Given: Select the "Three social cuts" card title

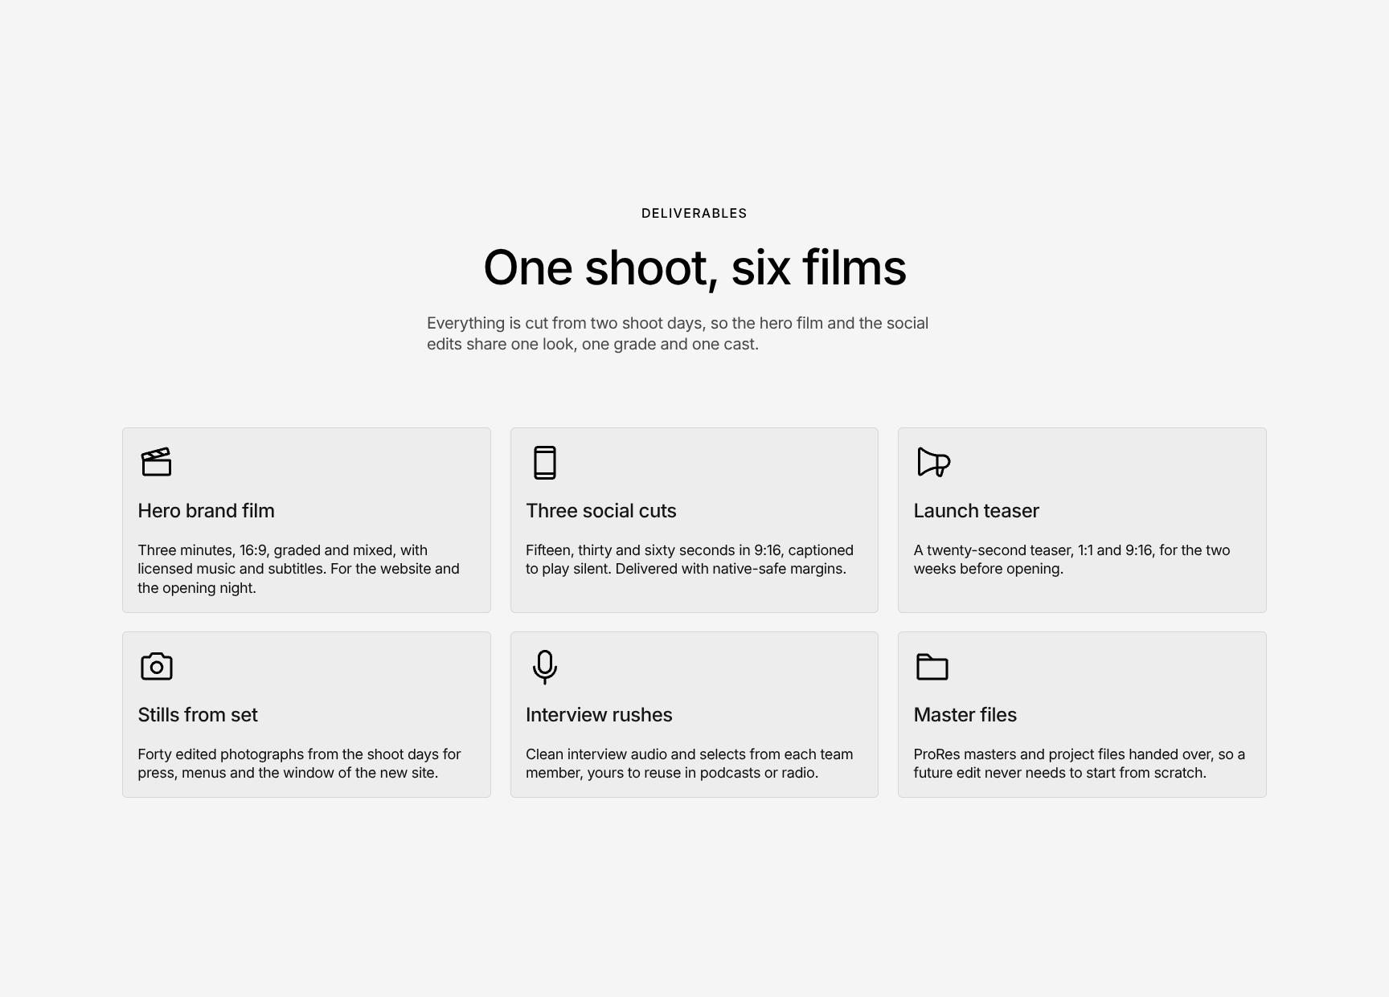Looking at the screenshot, I should (601, 511).
